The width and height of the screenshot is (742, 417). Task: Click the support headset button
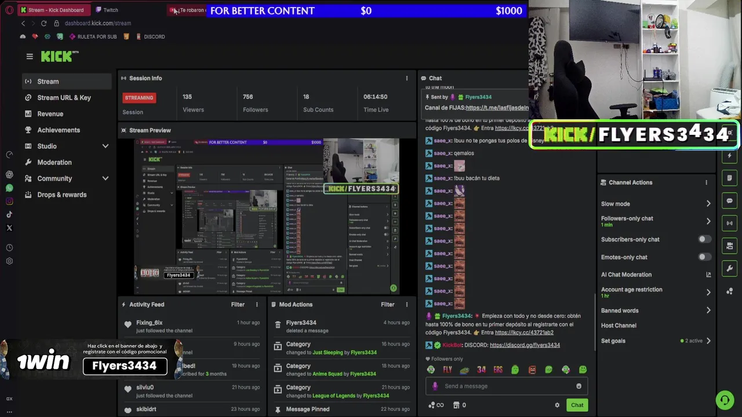724,400
